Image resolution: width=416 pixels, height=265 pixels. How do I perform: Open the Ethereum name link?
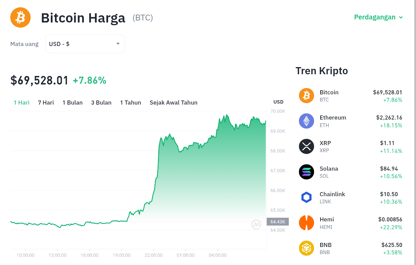[333, 118]
